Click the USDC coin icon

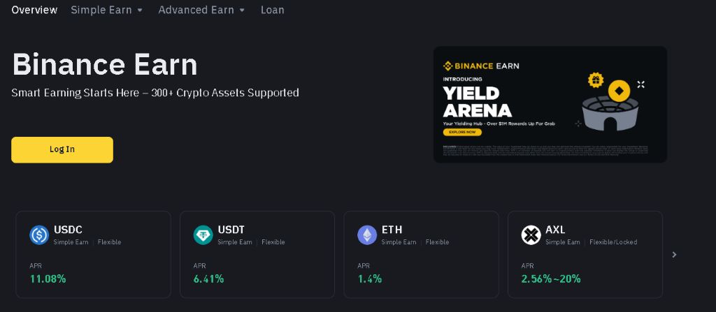tap(39, 235)
